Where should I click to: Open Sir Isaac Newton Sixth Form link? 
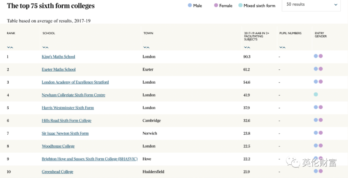tap(65, 134)
